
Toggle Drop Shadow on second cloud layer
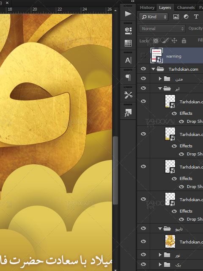pyautogui.click(x=181, y=154)
